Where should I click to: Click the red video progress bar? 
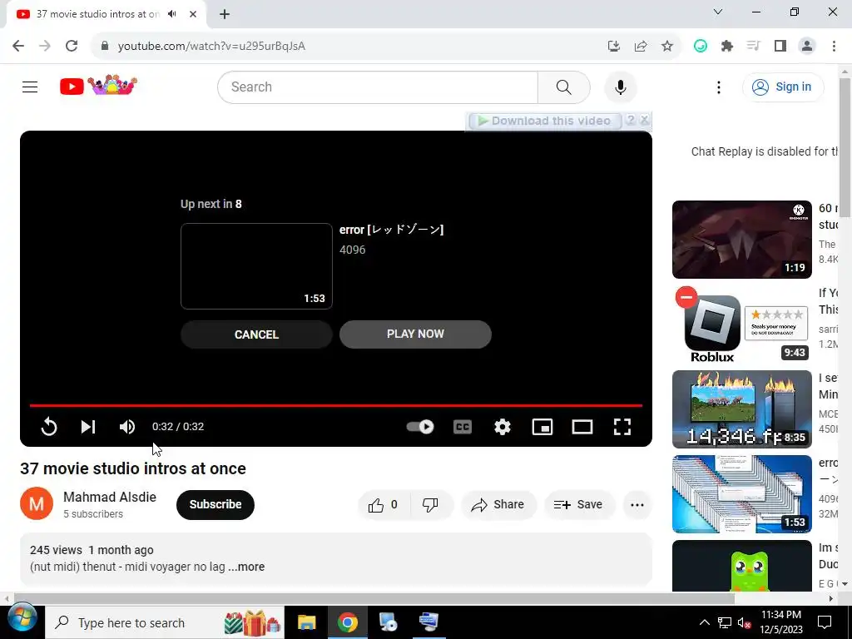tap(336, 405)
